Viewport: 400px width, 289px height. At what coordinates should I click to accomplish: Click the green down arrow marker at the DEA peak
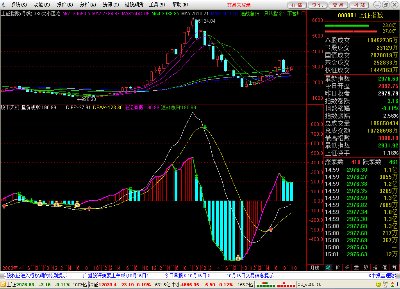tap(205, 127)
